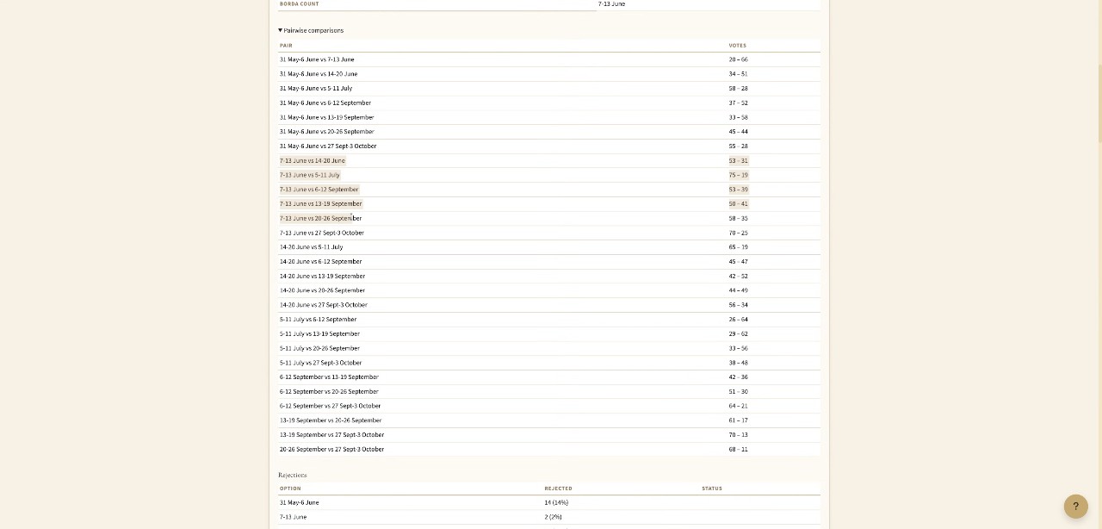Click the BORDA COUNT label

(x=299, y=3)
